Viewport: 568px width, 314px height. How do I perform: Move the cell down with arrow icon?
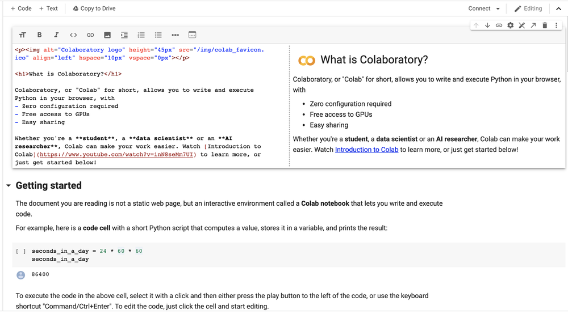pyautogui.click(x=487, y=26)
